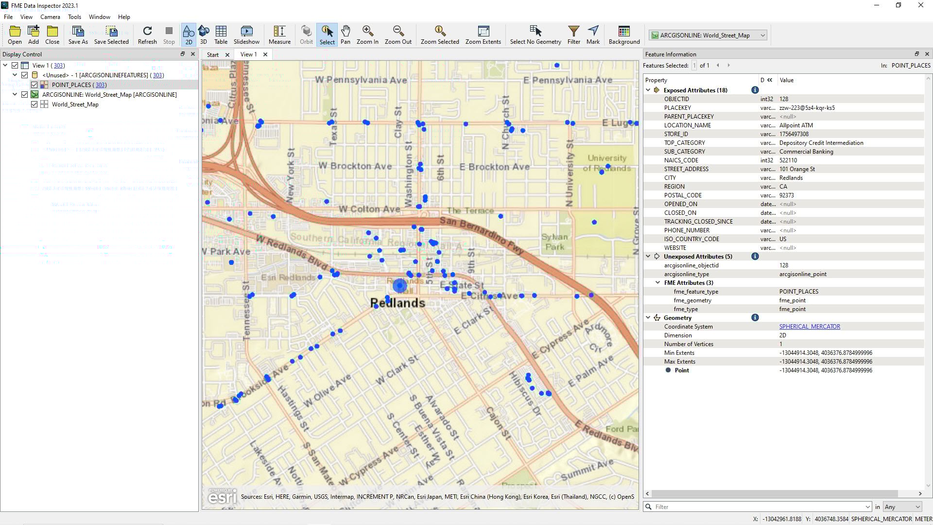This screenshot has height=525, width=933.
Task: Click Select No Geometry tool
Action: [x=536, y=35]
